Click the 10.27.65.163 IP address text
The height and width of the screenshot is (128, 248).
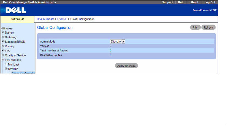click(x=18, y=19)
